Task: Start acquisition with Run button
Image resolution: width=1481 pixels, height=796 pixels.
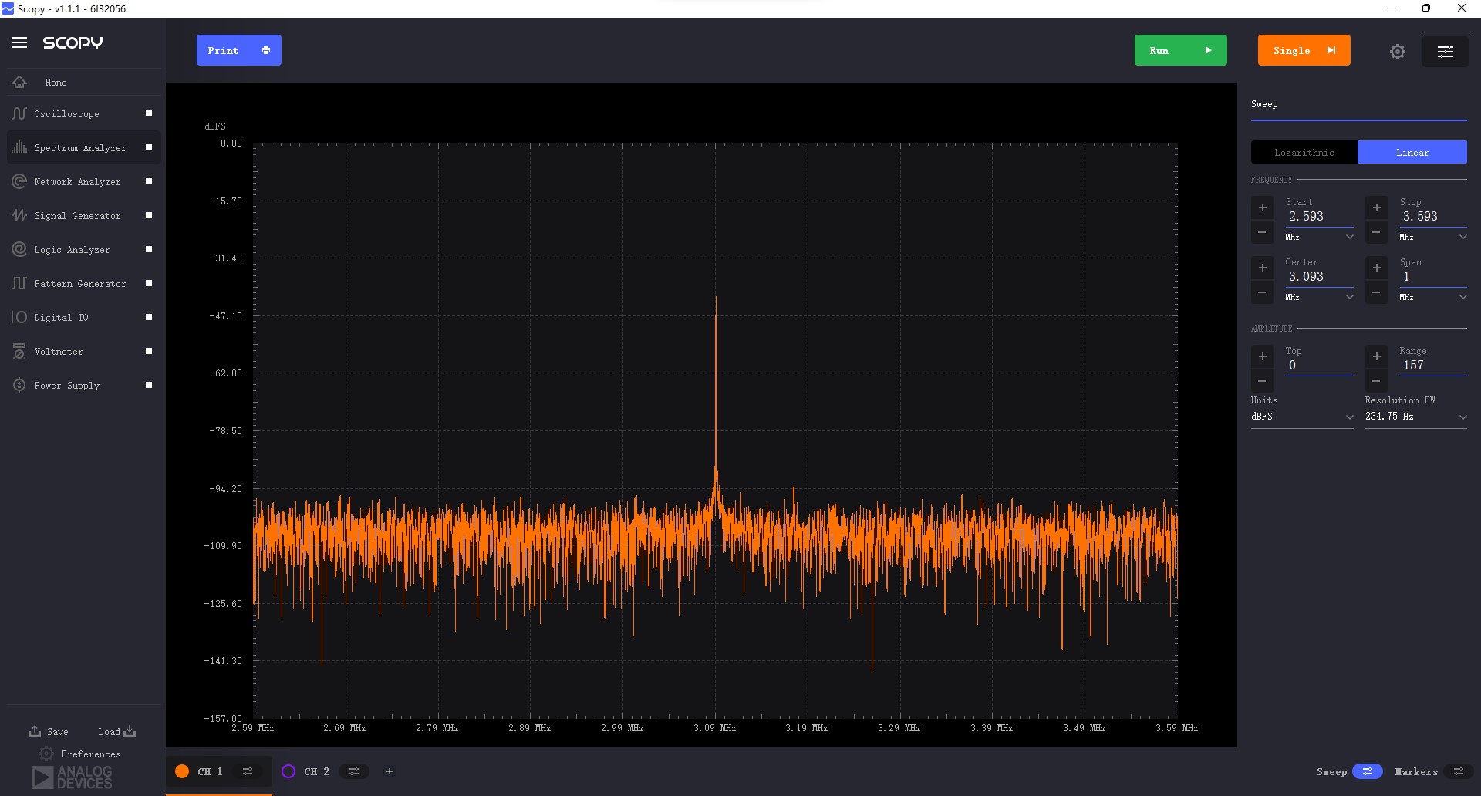Action: (x=1180, y=50)
